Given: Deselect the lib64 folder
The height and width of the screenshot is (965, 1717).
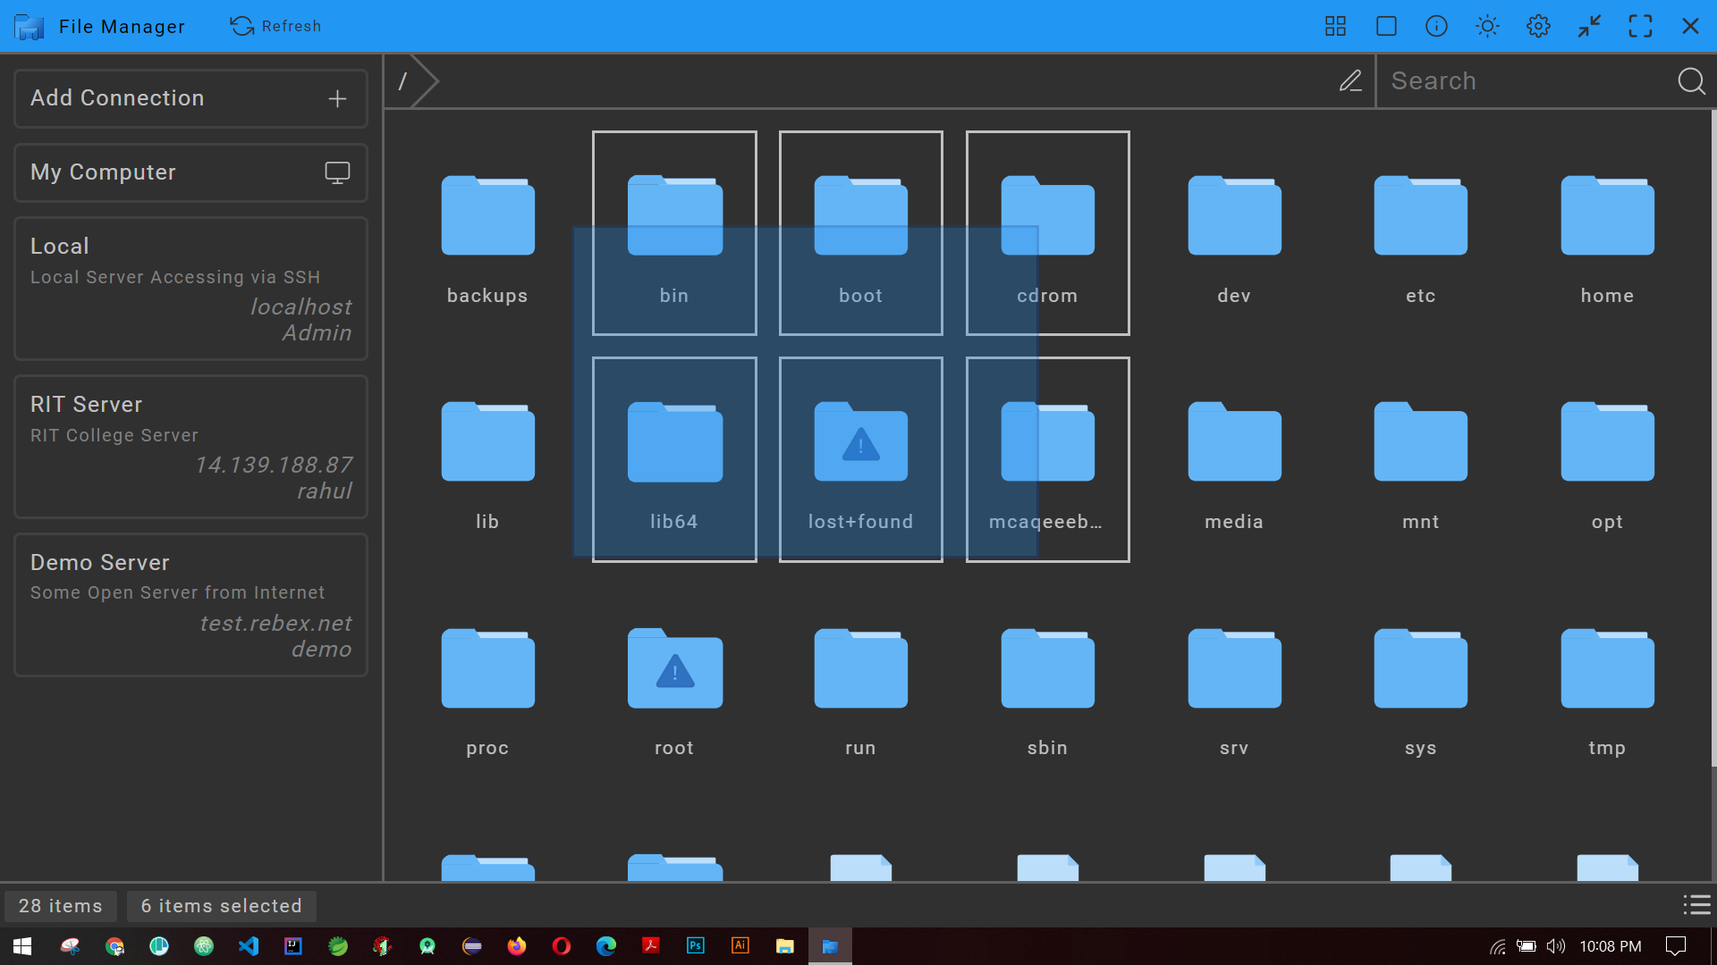Looking at the screenshot, I should [x=673, y=459].
